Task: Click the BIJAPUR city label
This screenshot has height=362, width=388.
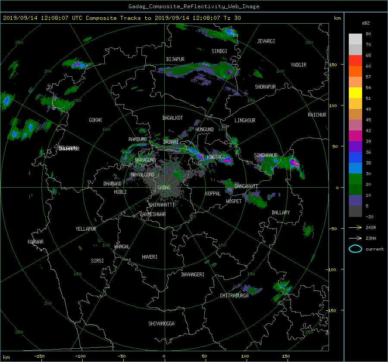Action: coord(175,59)
